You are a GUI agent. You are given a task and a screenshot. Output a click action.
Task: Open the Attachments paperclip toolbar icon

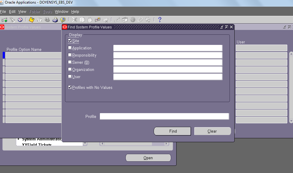point(140,19)
